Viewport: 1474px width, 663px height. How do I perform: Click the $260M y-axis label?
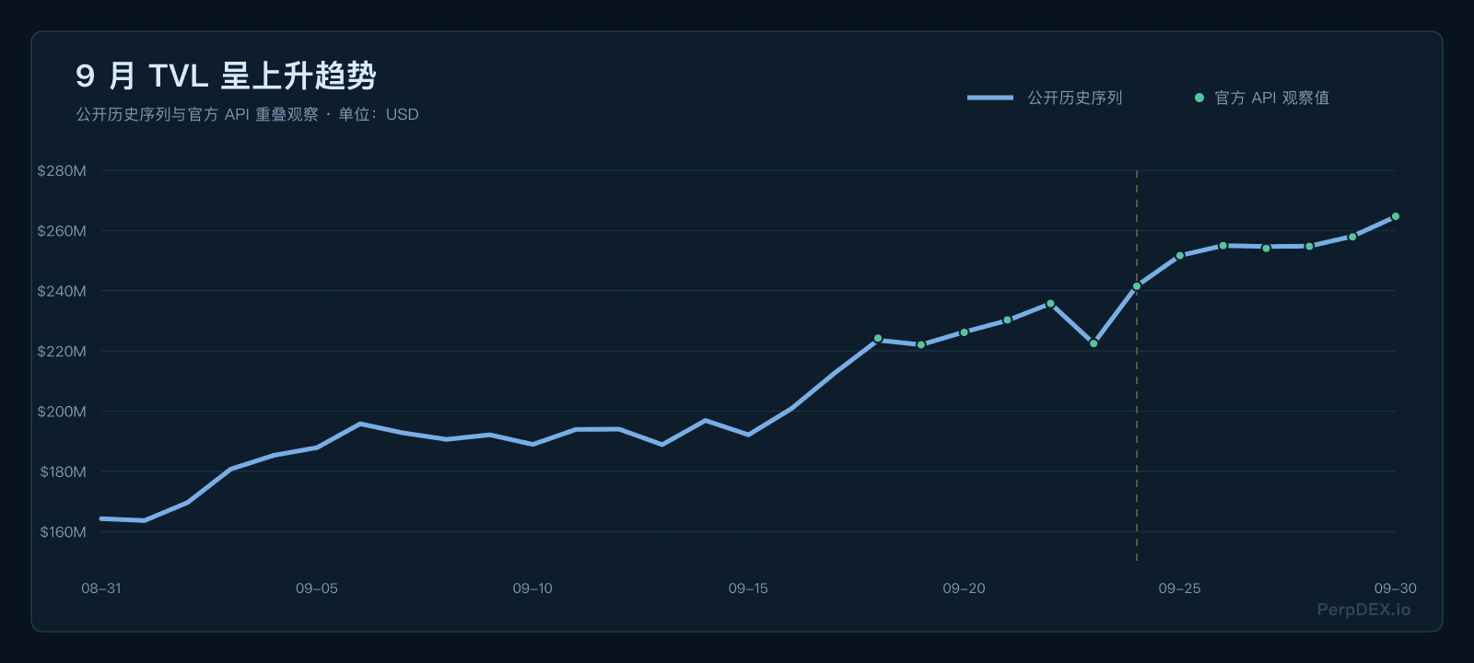coord(62,231)
